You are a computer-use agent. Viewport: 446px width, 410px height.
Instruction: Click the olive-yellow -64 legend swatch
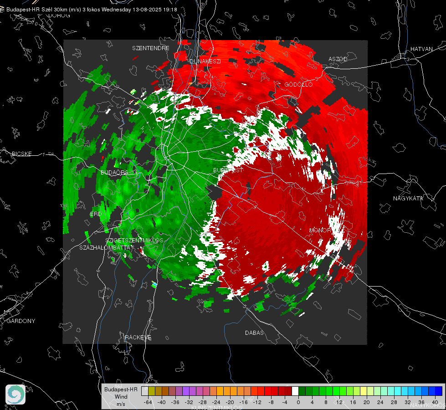tap(152, 391)
